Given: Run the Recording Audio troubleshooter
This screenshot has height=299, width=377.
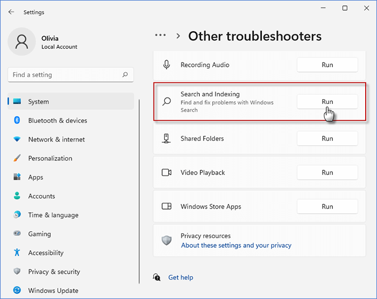Looking at the screenshot, I should (327, 65).
